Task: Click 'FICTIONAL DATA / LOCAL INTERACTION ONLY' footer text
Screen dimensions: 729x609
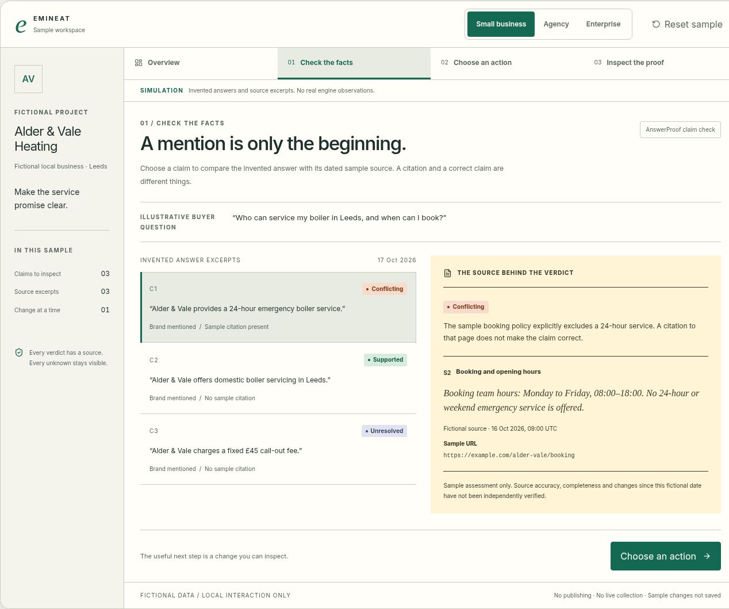Action: coord(216,595)
